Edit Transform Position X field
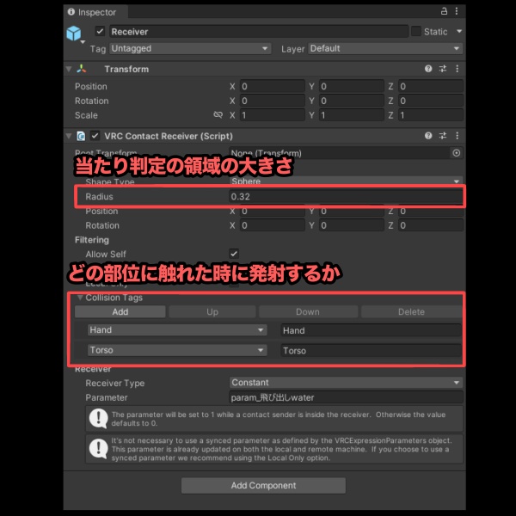516x516 pixels. tap(273, 86)
